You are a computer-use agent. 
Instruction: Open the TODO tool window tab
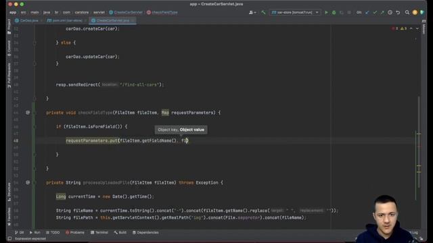53,232
